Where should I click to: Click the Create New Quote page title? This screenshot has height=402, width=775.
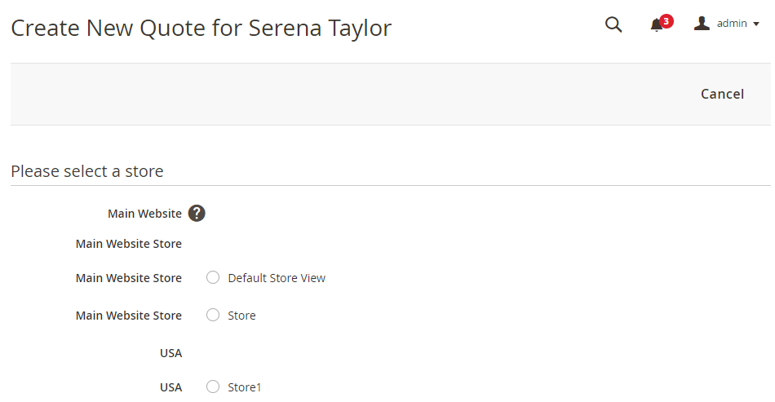[201, 29]
